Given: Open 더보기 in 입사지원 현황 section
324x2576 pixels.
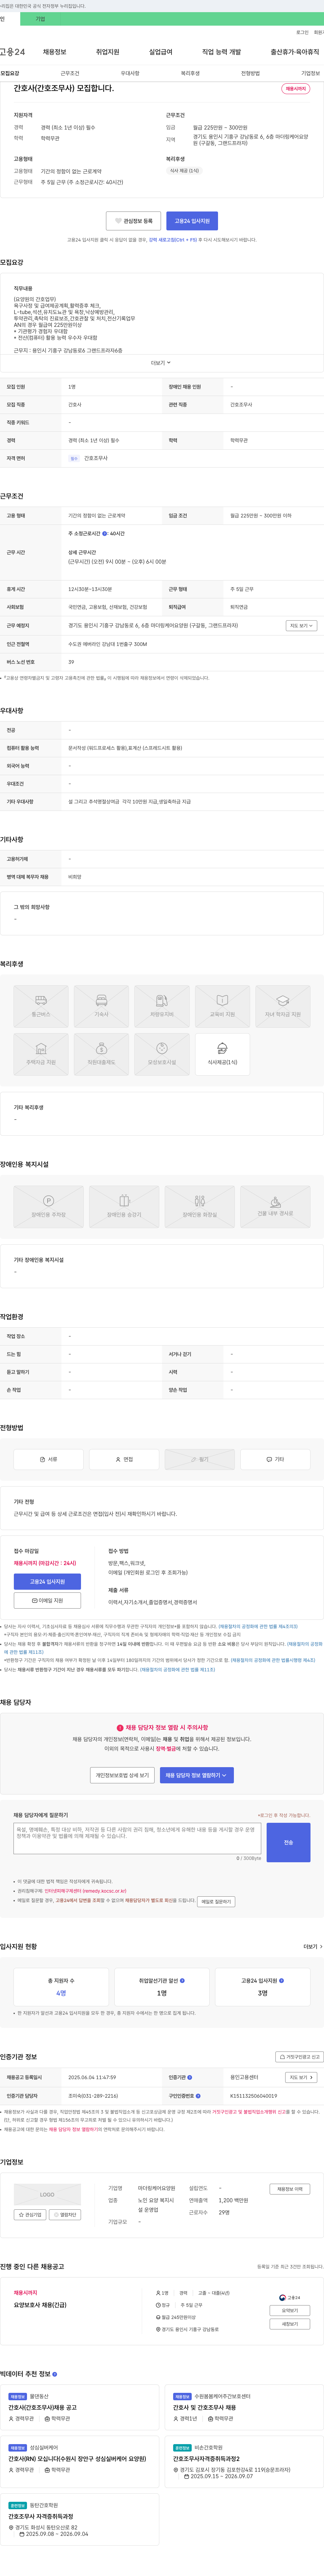Looking at the screenshot, I should (x=313, y=1947).
